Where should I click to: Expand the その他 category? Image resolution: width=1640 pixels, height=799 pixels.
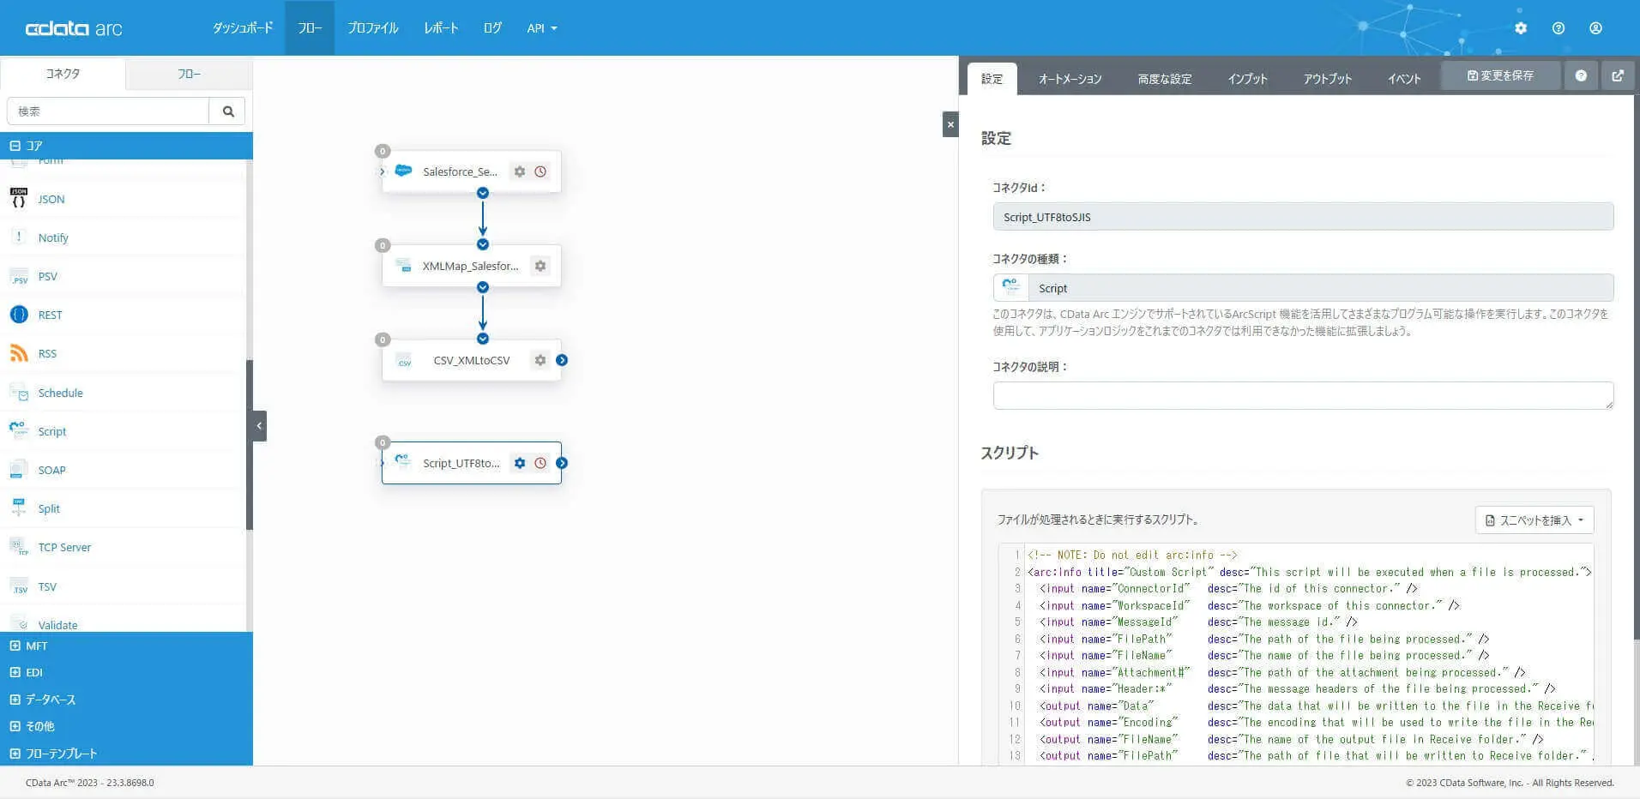point(15,726)
